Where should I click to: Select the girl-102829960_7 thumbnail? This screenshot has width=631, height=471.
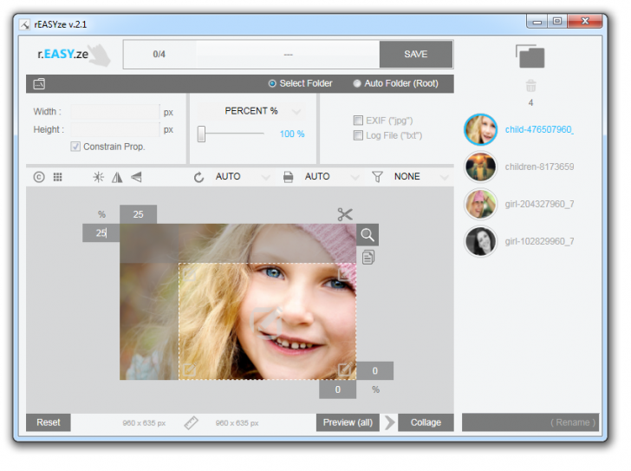(x=480, y=241)
